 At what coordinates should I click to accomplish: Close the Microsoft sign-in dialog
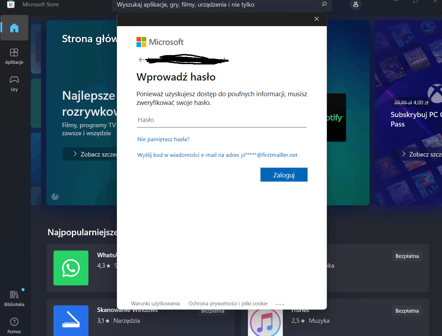317,19
